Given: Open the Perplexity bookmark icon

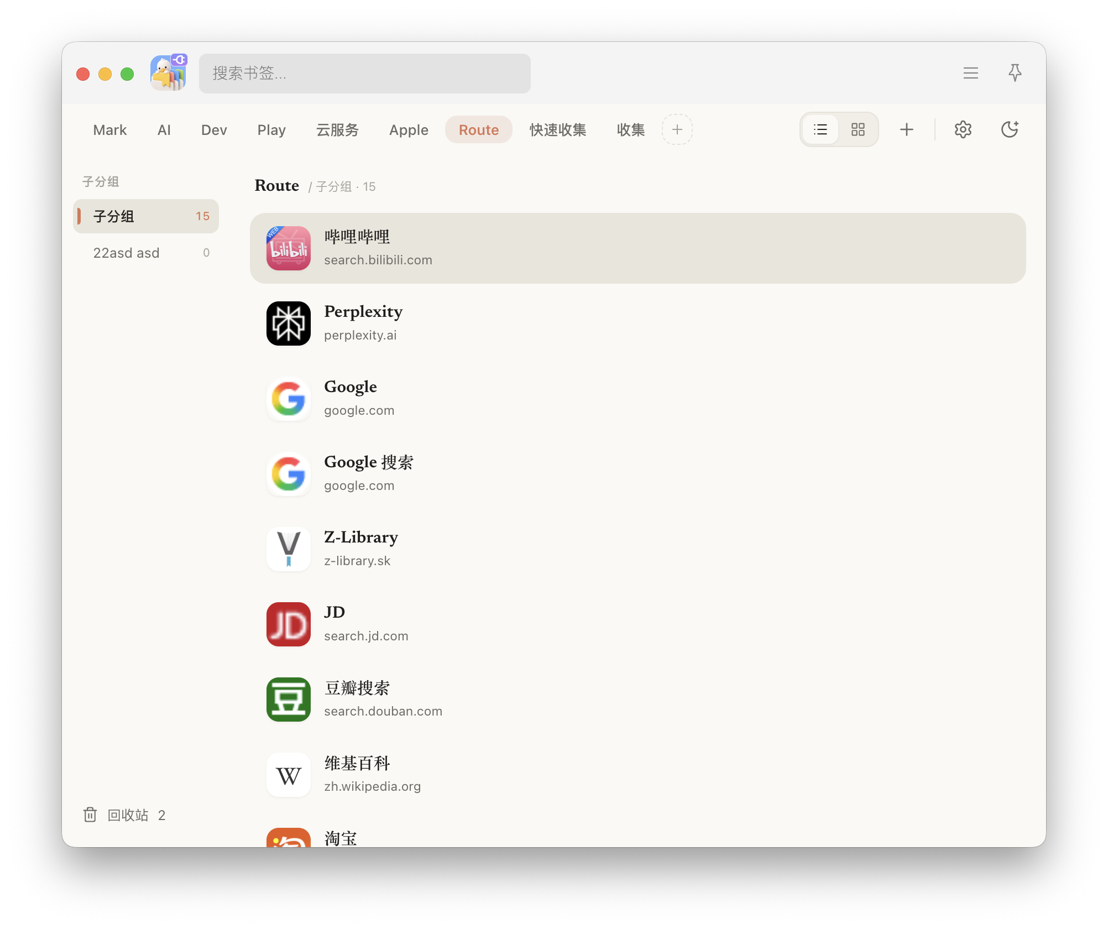Looking at the screenshot, I should pyautogui.click(x=289, y=323).
